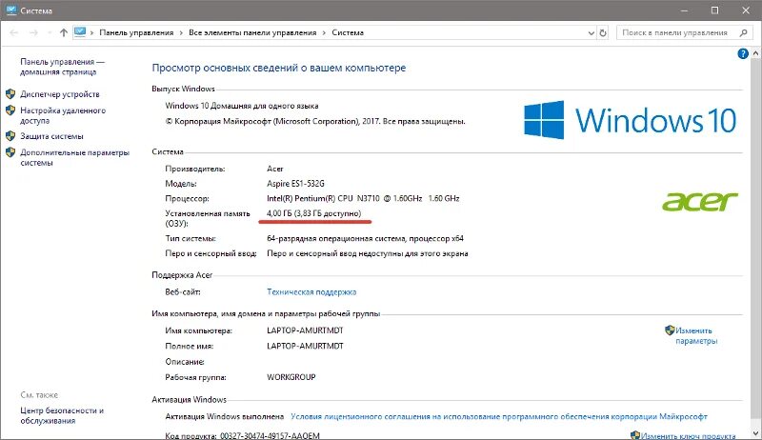The height and width of the screenshot is (440, 762).
Task: Click the search magnifier icon
Action: (x=744, y=32)
